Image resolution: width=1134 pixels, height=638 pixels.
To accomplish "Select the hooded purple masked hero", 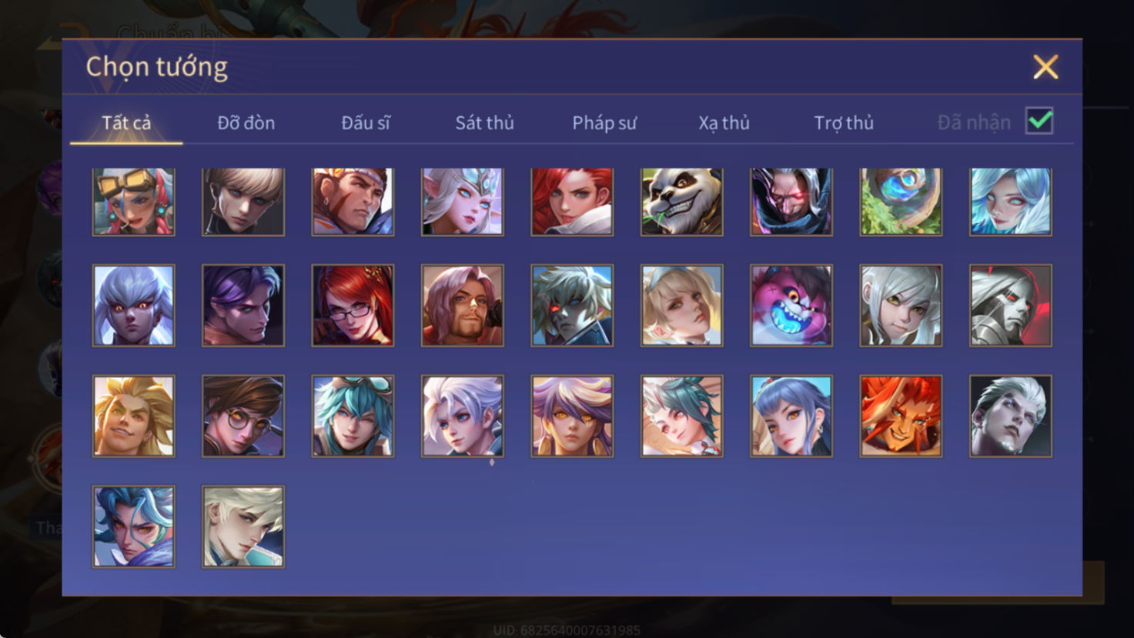I will (x=791, y=202).
